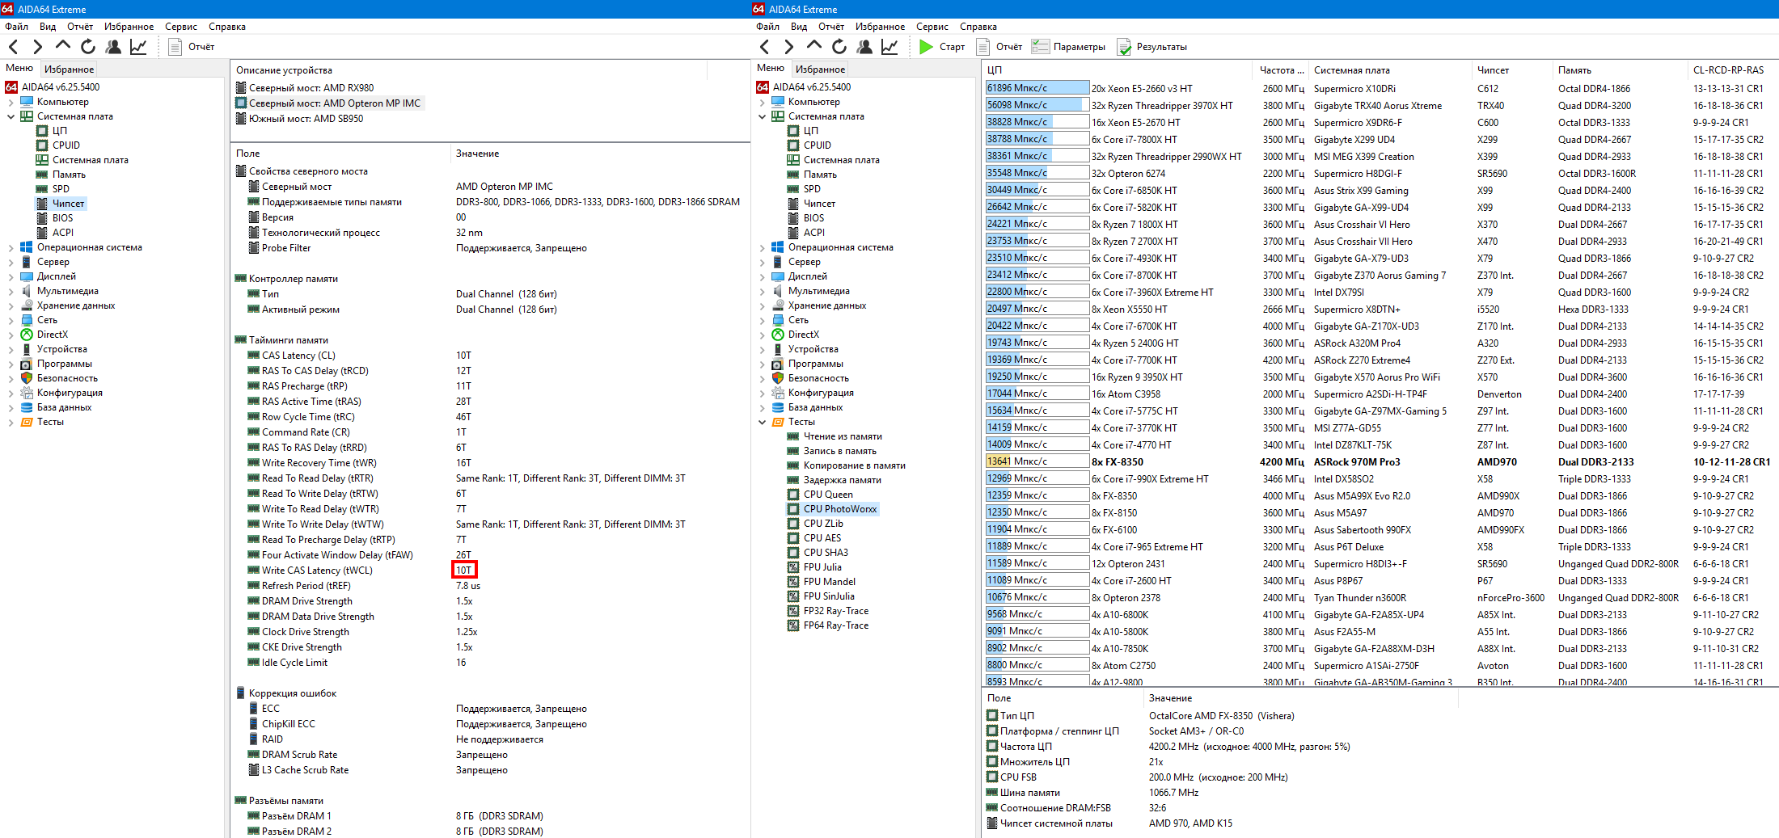
Task: Click the line graph icon in right window toolbar
Action: point(889,47)
